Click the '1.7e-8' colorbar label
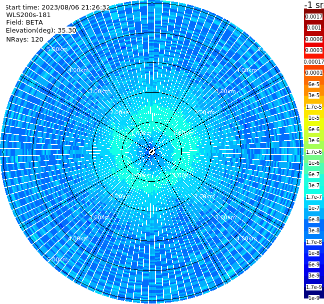 click(x=314, y=242)
